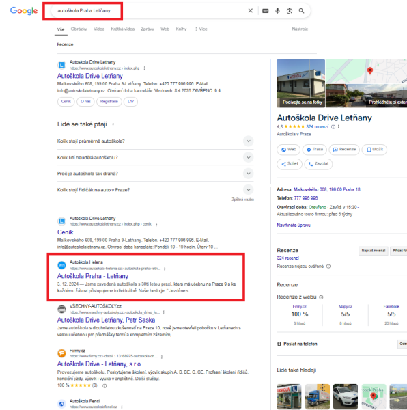Screen dimensions: 407x410
Task: Click info icon beside 100 % star rating
Action: [x=104, y=386]
